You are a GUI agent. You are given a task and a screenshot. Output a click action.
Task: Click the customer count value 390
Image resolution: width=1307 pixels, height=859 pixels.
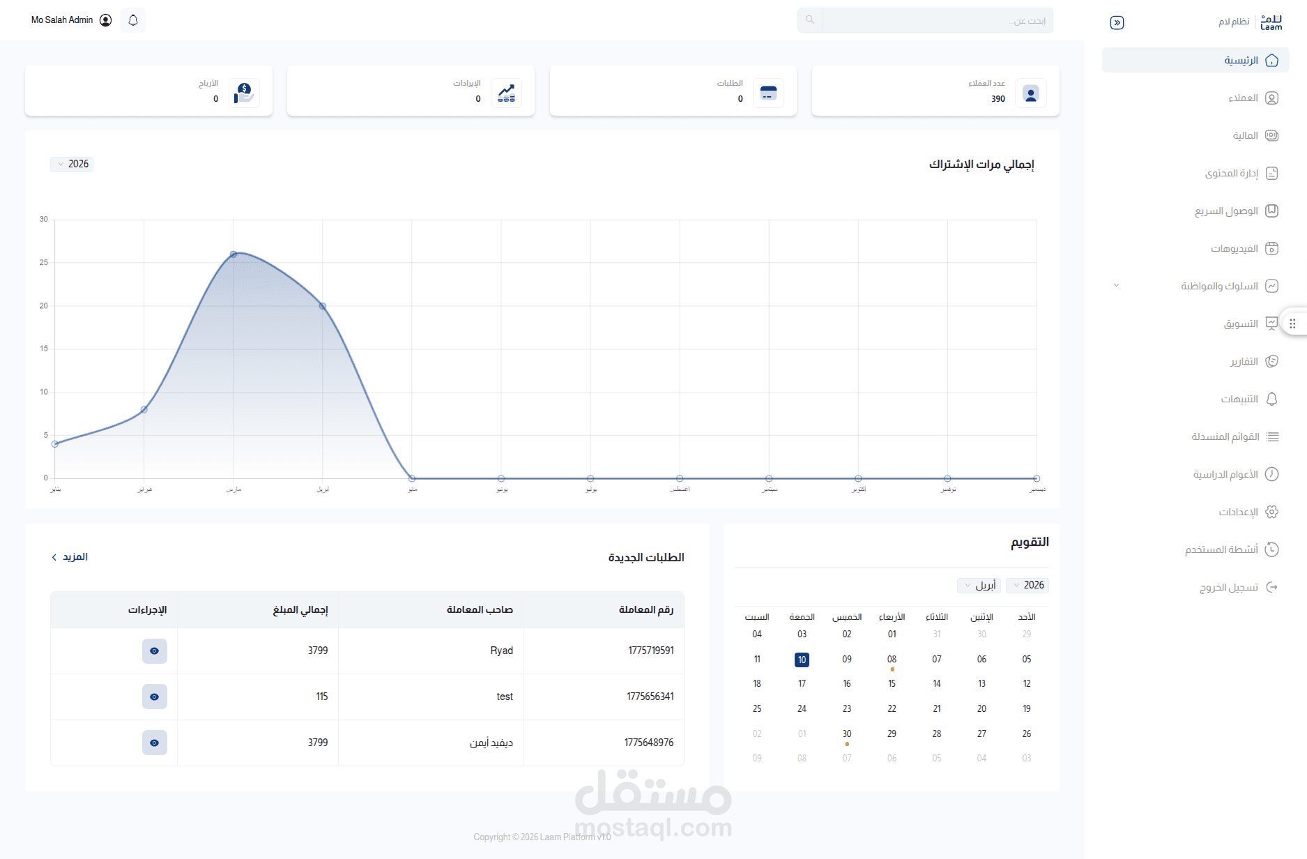tap(998, 99)
